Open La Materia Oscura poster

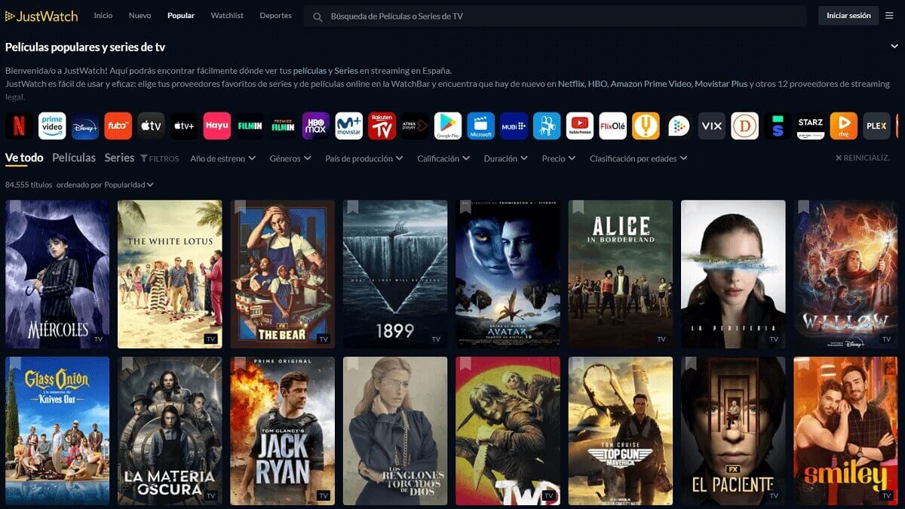[170, 431]
